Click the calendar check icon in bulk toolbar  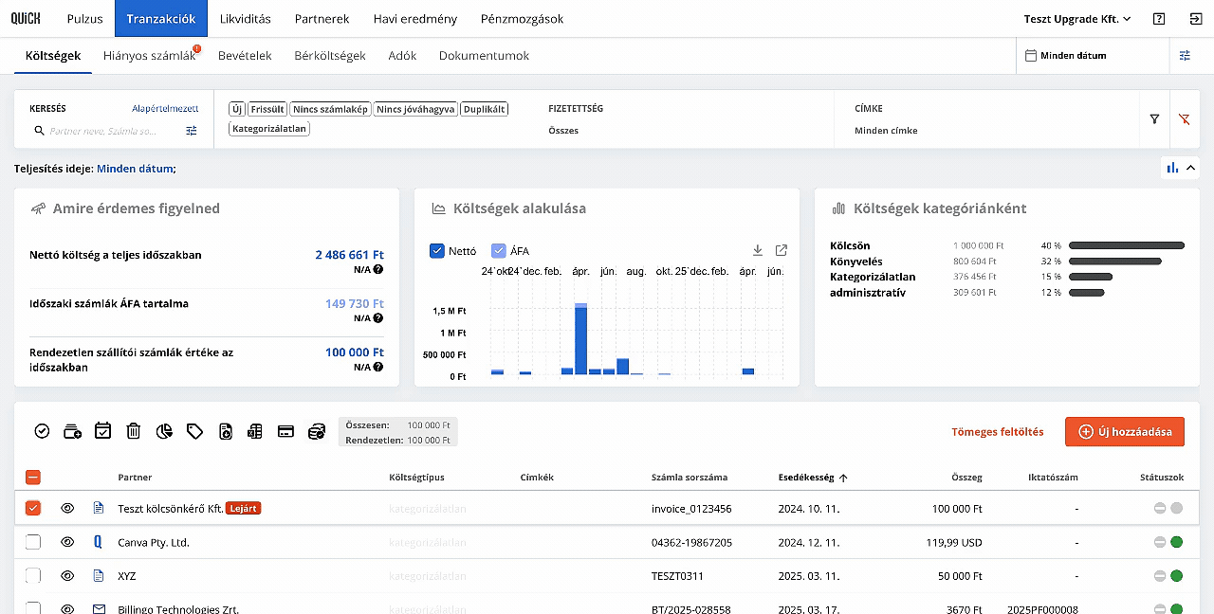(102, 430)
